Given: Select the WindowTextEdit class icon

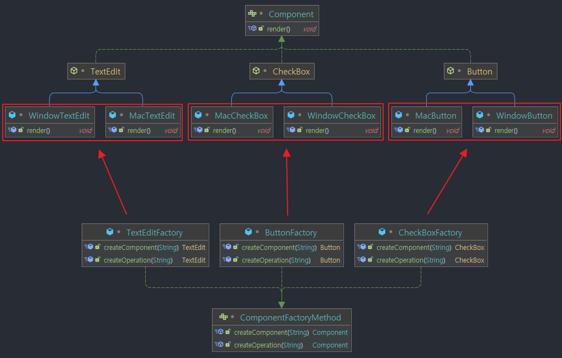Looking at the screenshot, I should point(12,115).
